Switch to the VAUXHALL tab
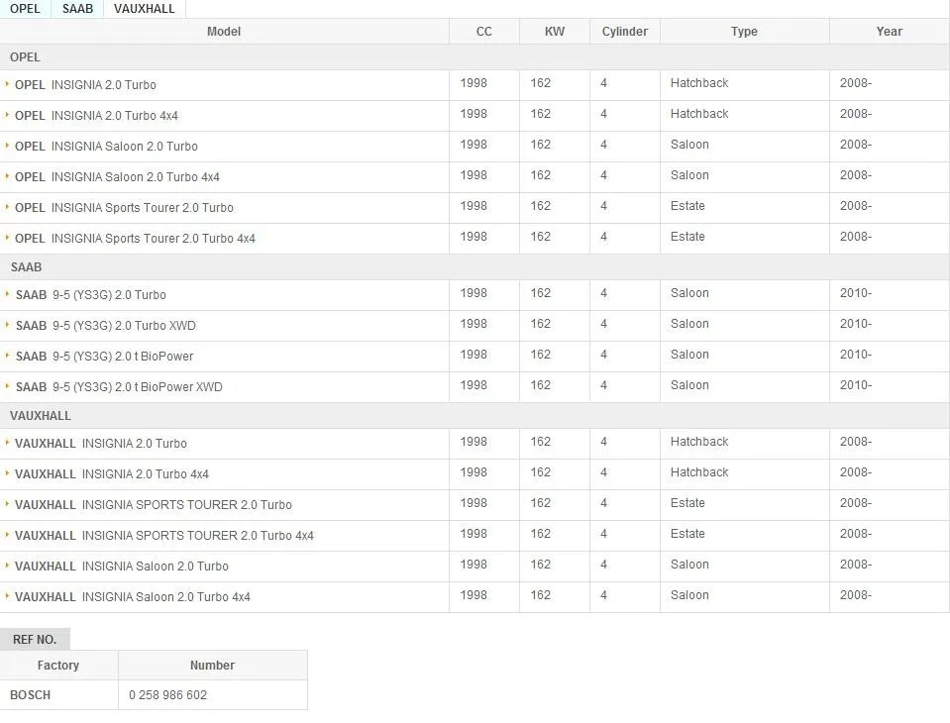Image resolution: width=950 pixels, height=723 pixels. point(145,9)
